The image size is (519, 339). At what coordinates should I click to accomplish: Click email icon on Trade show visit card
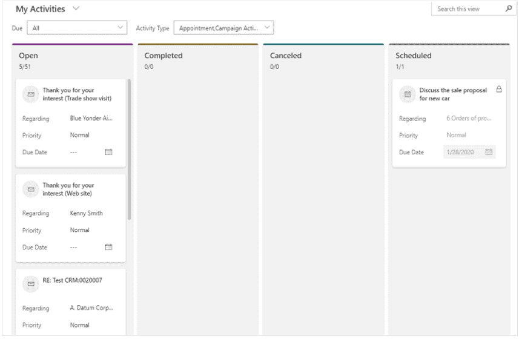(31, 94)
